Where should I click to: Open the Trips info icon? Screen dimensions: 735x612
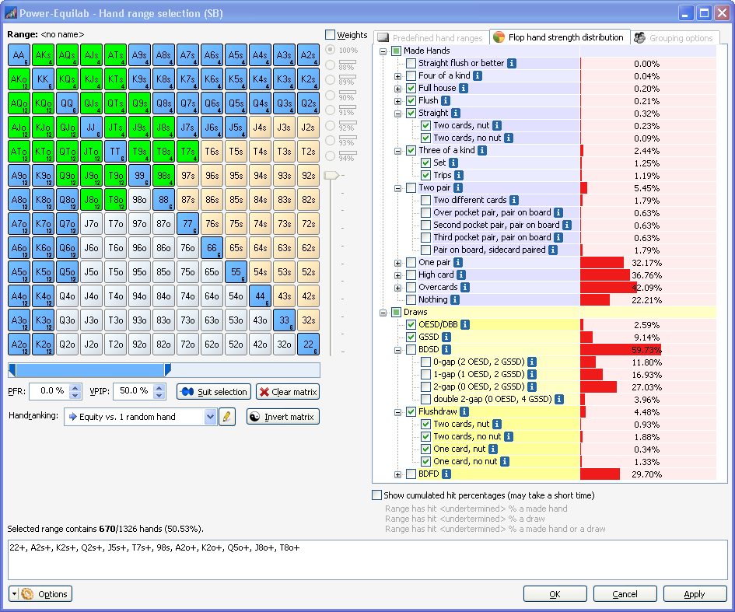coord(459,175)
